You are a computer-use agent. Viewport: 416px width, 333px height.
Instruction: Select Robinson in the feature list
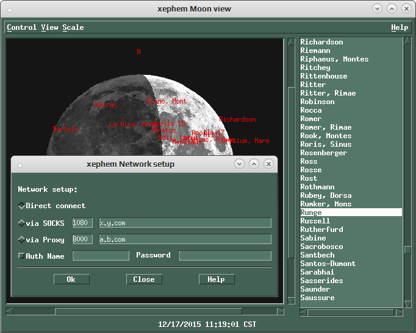pyautogui.click(x=351, y=102)
